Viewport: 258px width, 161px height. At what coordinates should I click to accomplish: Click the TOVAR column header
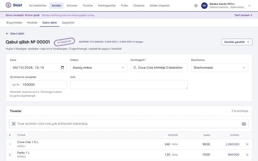(21, 135)
